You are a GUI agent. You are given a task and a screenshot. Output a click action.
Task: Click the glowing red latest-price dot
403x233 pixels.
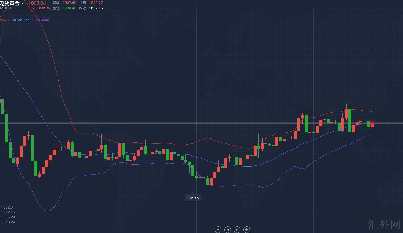(372, 124)
